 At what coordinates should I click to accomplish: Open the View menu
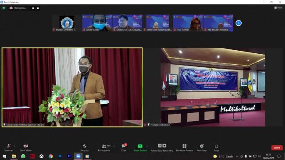tap(278, 7)
